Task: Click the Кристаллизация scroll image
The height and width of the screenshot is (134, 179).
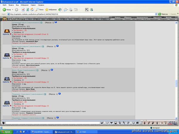Action: tap(7, 55)
